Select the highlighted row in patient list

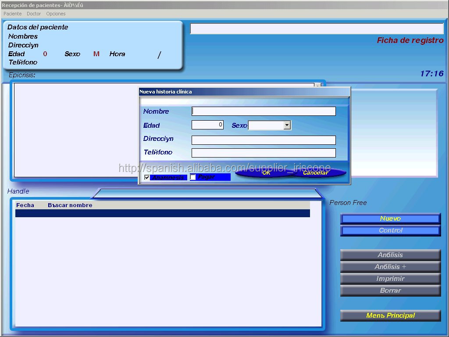(x=162, y=213)
